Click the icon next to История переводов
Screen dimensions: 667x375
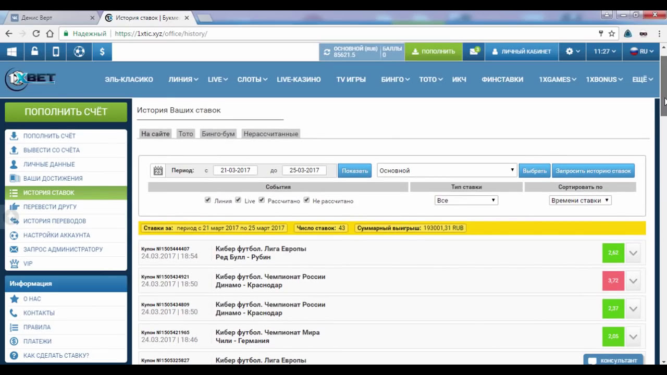pyautogui.click(x=14, y=221)
